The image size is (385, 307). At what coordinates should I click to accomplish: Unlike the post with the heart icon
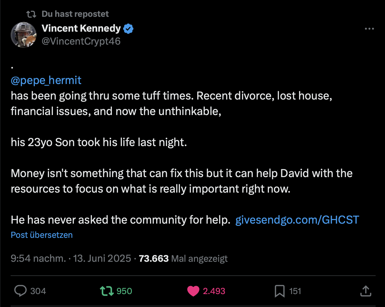[193, 291]
